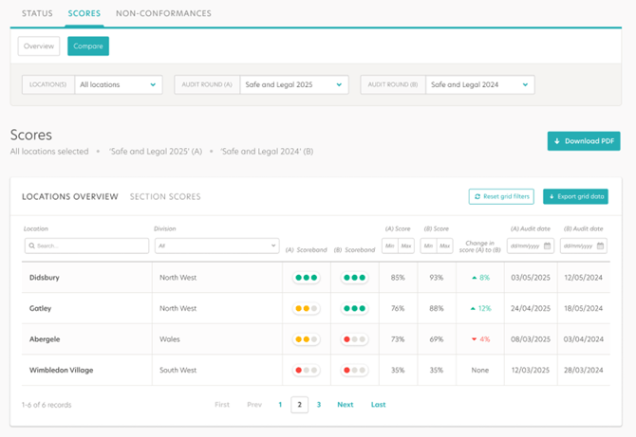636x437 pixels.
Task: Select the Compare view toggle
Action: click(88, 46)
